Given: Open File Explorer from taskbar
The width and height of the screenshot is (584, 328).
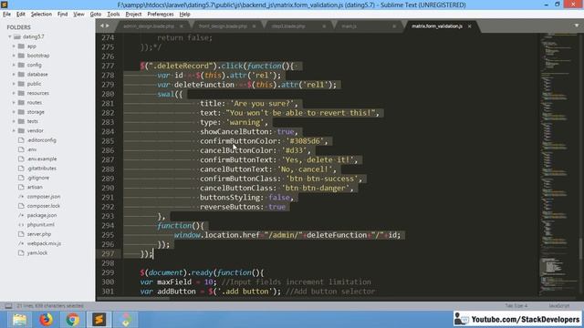Looking at the screenshot, I should point(19,320).
